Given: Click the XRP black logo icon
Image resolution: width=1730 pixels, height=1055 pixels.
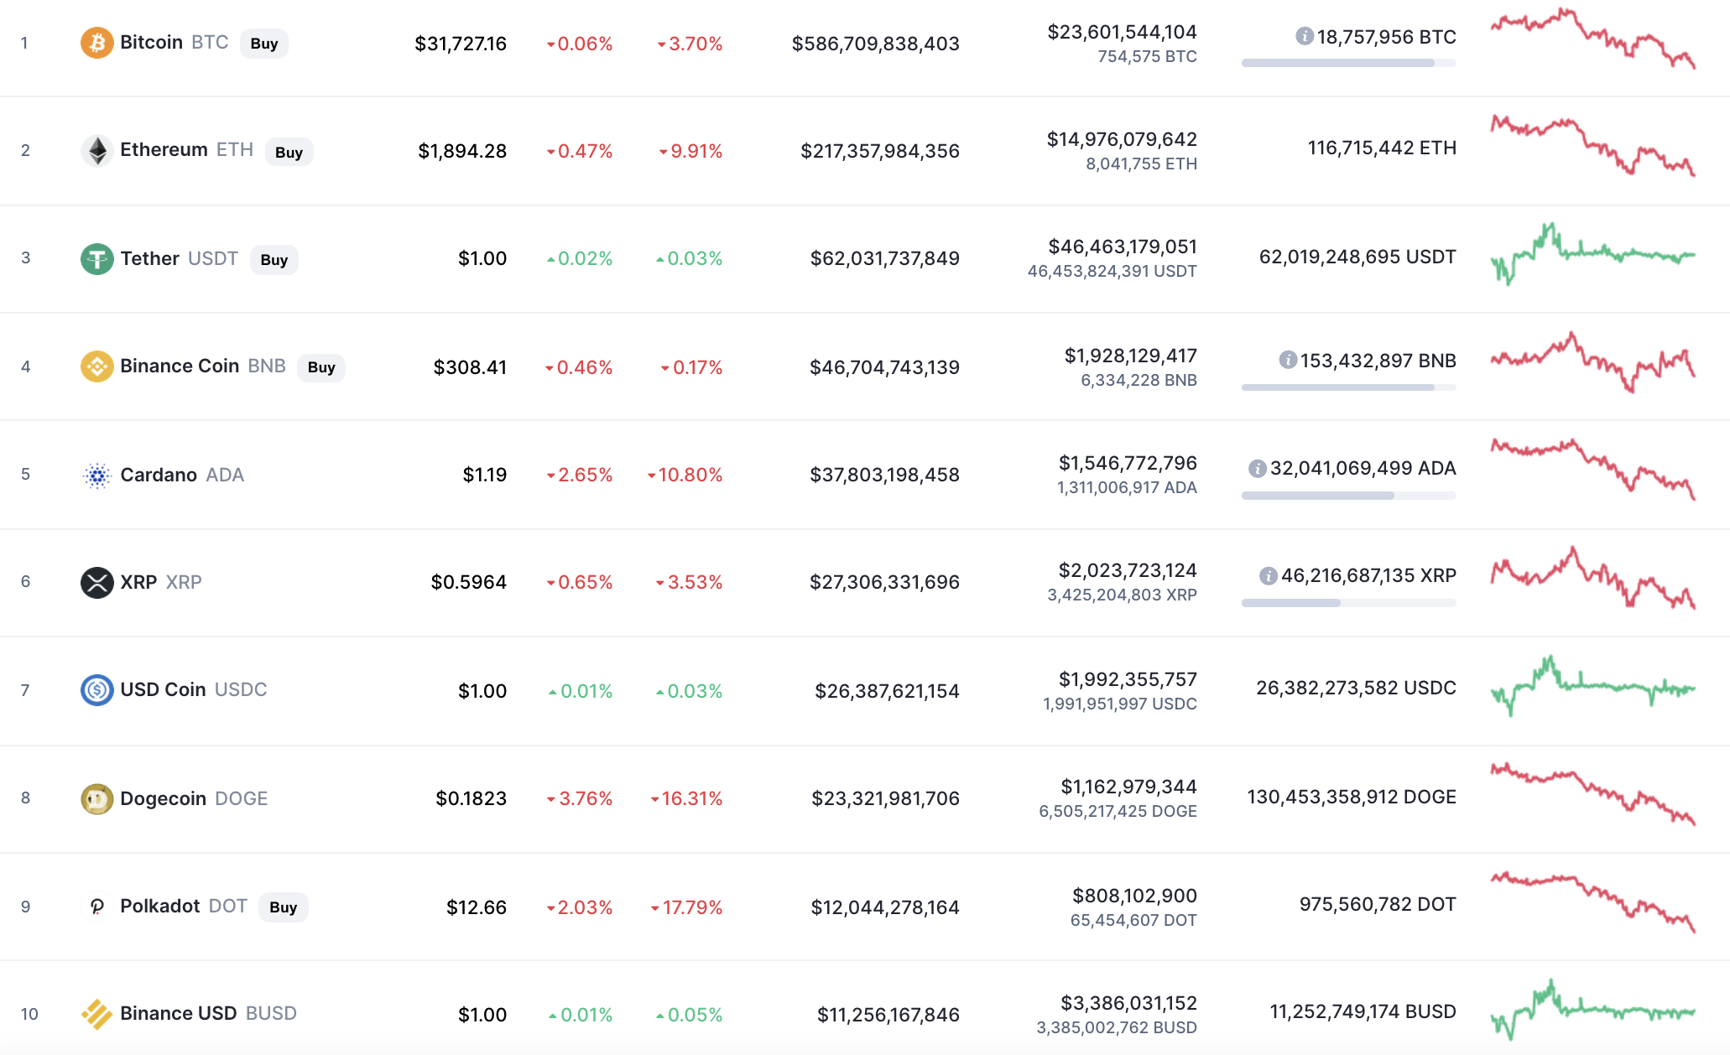Looking at the screenshot, I should pyautogui.click(x=97, y=582).
